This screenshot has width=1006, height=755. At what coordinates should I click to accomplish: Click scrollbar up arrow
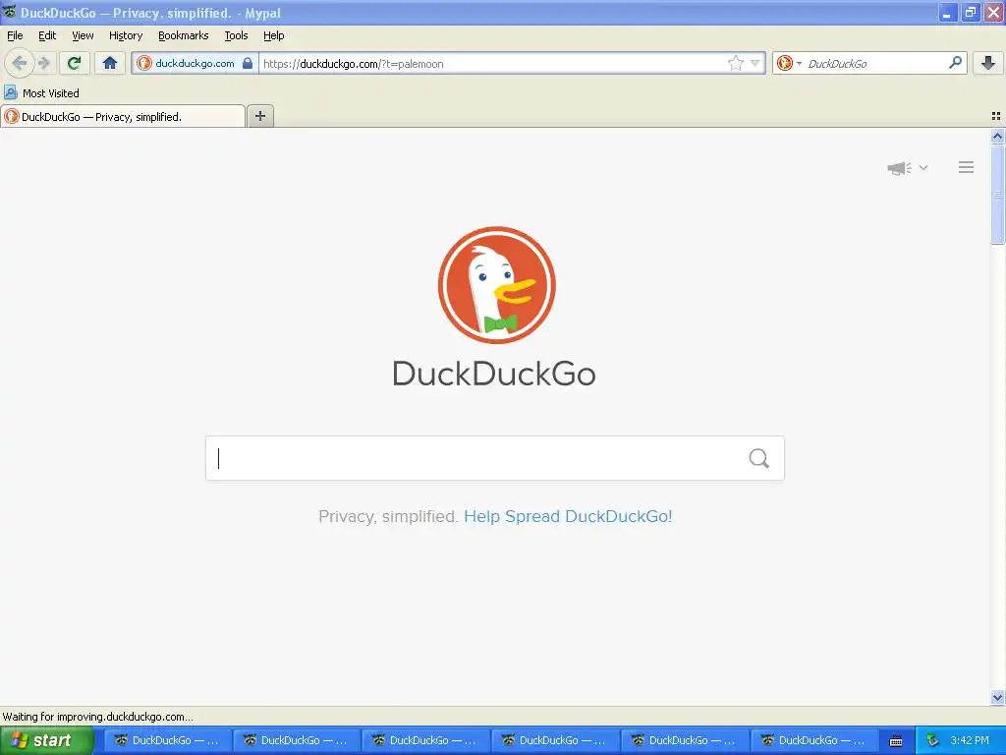(997, 136)
